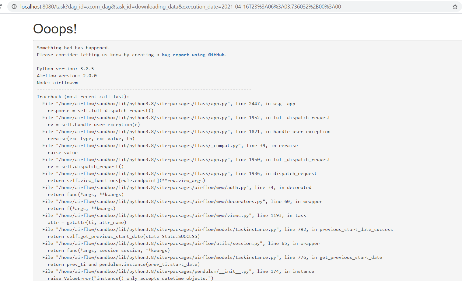Click the 'Node: airflowvm' line
The image size is (462, 281).
pos(57,83)
